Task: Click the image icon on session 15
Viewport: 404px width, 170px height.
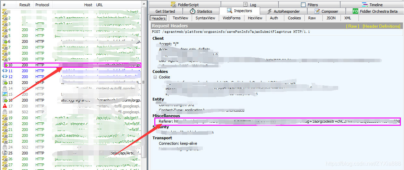Action: [x=5, y=94]
